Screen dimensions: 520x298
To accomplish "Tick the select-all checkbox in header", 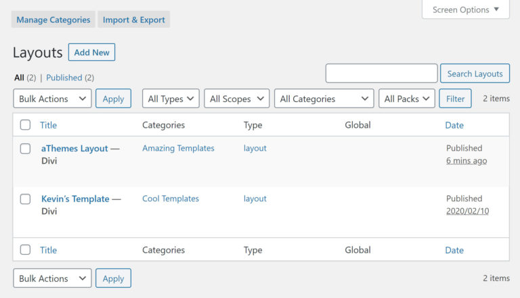I will point(25,125).
